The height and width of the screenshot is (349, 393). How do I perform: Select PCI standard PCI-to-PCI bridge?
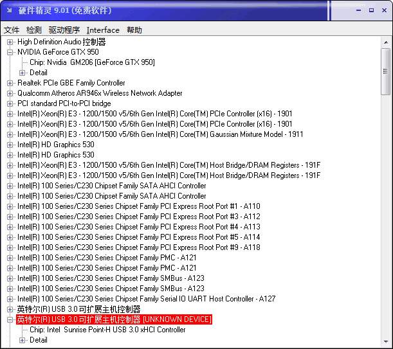[64, 103]
